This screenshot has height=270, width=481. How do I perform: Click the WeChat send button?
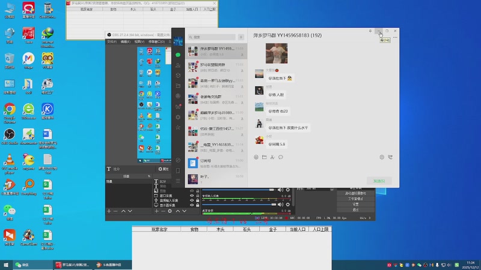[x=379, y=181]
